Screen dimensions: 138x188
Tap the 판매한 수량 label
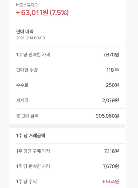pyautogui.click(x=27, y=70)
